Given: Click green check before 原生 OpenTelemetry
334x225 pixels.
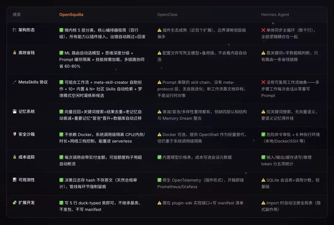Looking at the screenshot, I should click(159, 180).
